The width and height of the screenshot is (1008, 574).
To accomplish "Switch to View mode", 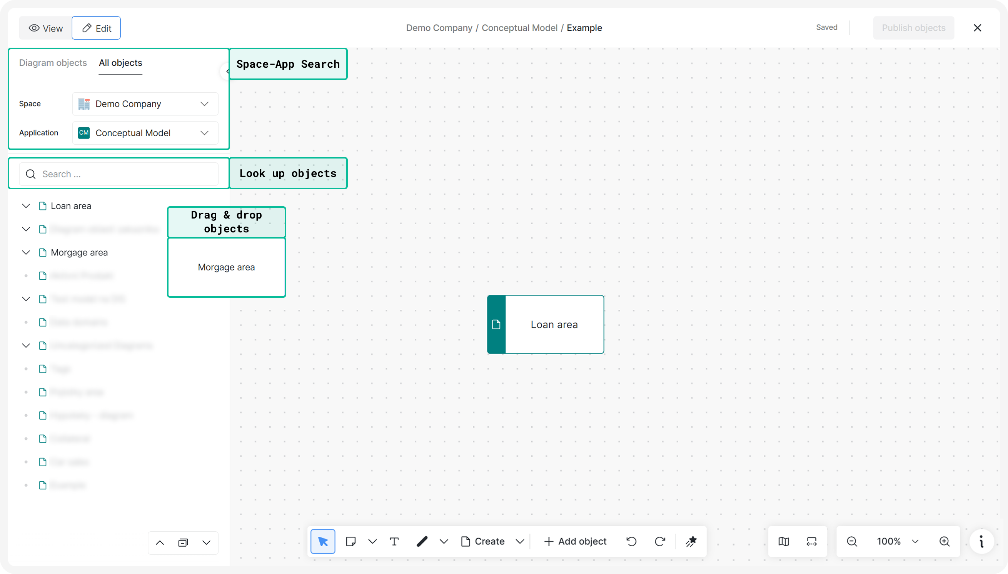I will click(46, 28).
